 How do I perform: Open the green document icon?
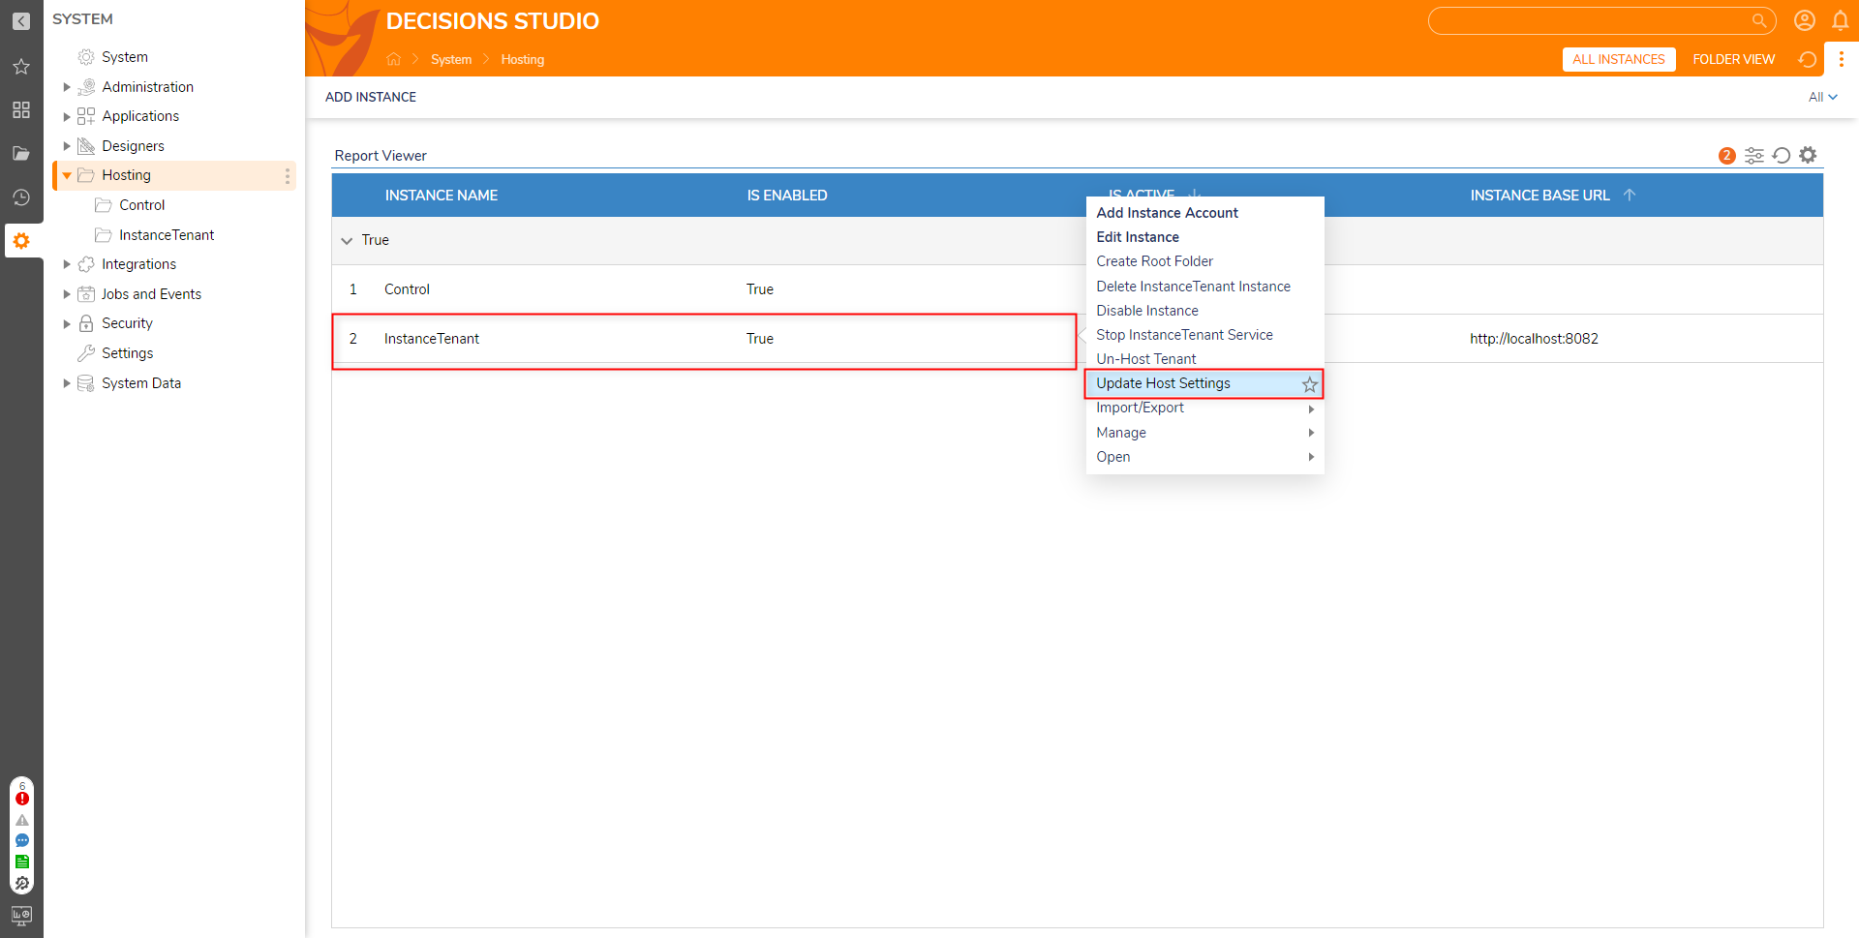click(x=22, y=862)
